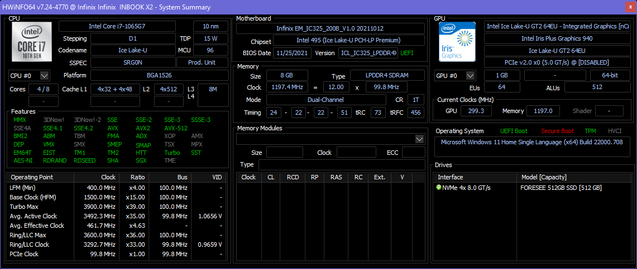Viewport: 637px width, 269px height.
Task: Select the Avg. Active Clock row
Action: coord(117,216)
